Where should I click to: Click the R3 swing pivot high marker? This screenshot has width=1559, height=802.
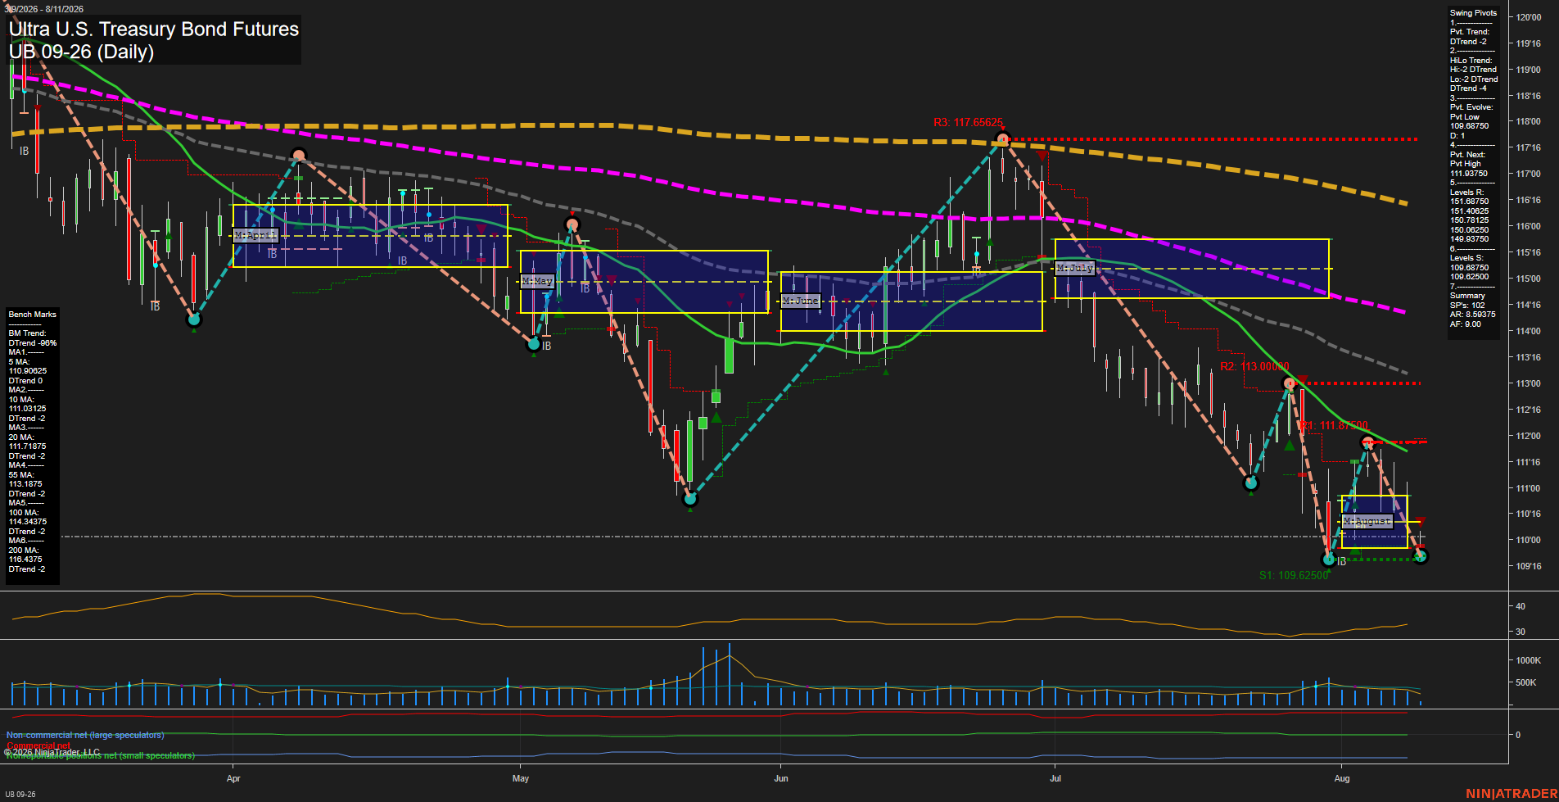coord(1002,139)
